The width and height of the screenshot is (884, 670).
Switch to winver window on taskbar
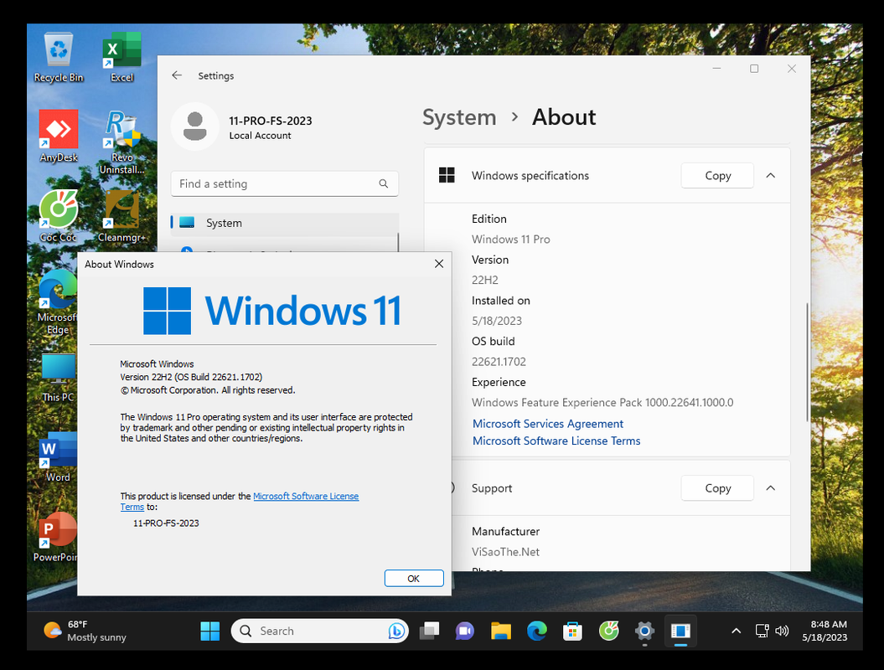[x=680, y=631]
